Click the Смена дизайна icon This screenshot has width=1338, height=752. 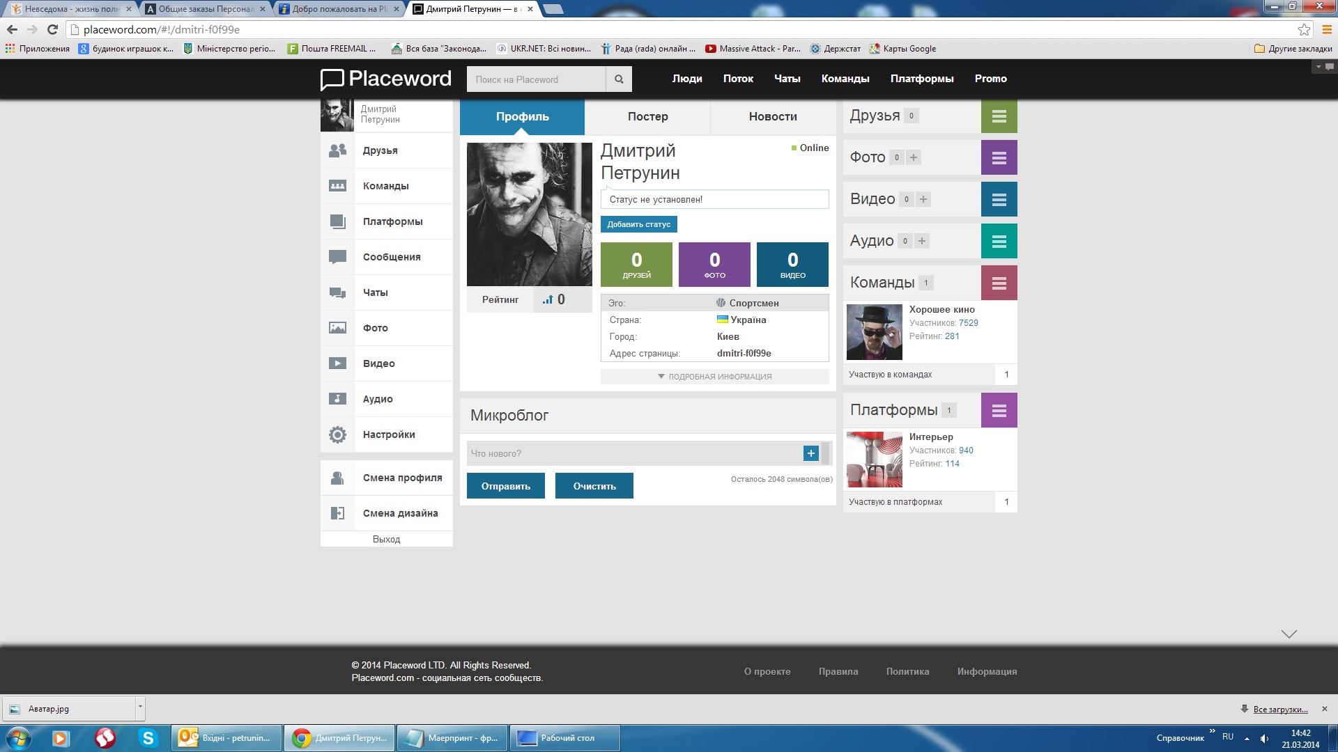pyautogui.click(x=338, y=513)
